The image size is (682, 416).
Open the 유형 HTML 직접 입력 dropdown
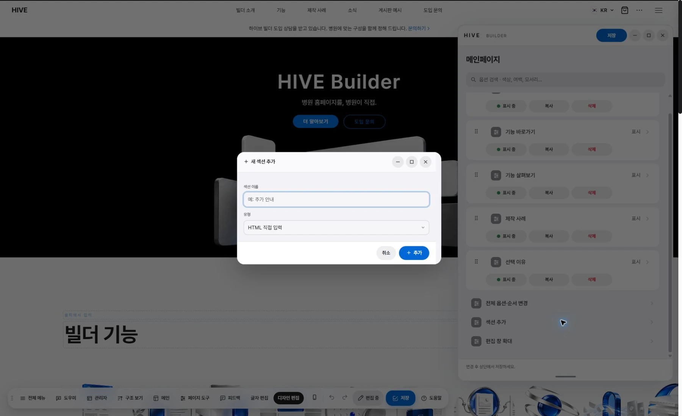pos(336,227)
